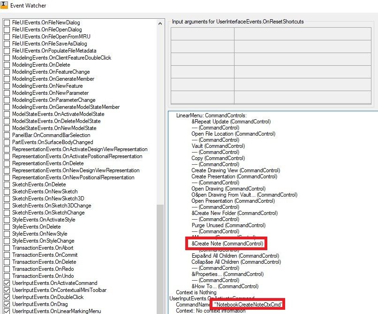Tick ModelStateEvents.OnNewModelState checkbox
The width and height of the screenshot is (378, 314).
tap(7, 128)
